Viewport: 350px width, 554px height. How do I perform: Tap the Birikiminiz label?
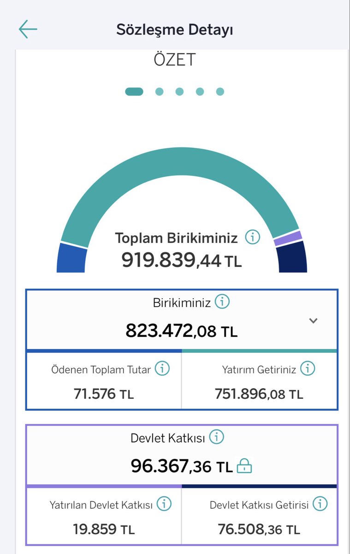point(182,303)
